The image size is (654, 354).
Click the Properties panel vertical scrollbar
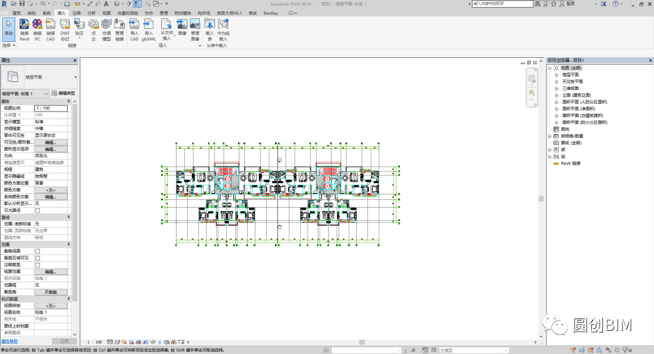point(75,202)
